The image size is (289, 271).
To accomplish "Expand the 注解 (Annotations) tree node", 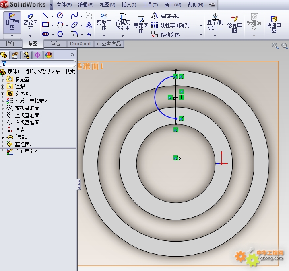I will tap(2, 87).
